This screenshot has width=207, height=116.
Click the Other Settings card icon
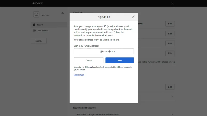34,30
